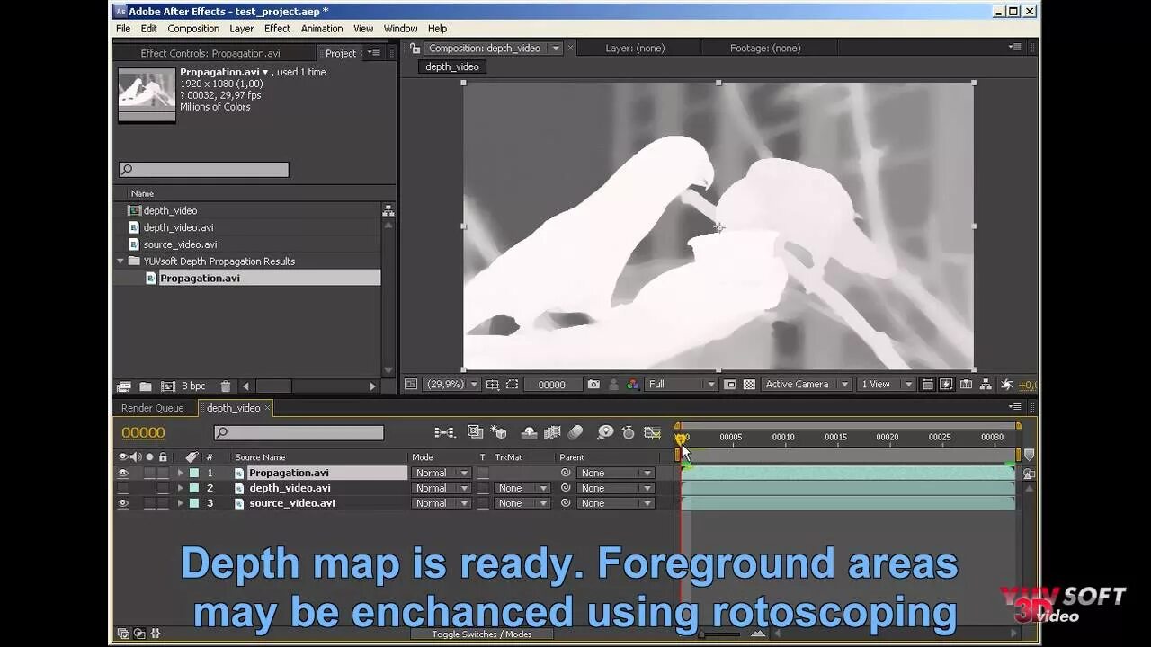Hide the Propagation.avi layer
This screenshot has height=647, width=1151.
[123, 473]
